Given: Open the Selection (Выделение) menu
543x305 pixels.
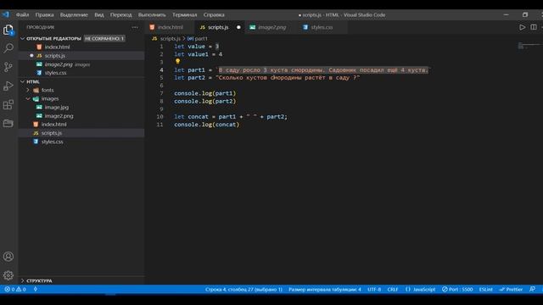Looking at the screenshot, I should (x=74, y=15).
